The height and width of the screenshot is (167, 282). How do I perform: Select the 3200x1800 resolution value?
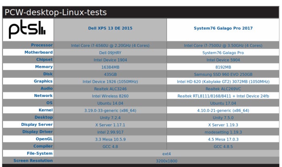coord(166,161)
